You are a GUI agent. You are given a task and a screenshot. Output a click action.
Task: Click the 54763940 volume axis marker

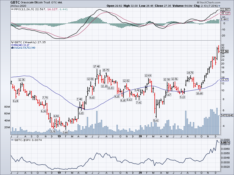coord(227,115)
